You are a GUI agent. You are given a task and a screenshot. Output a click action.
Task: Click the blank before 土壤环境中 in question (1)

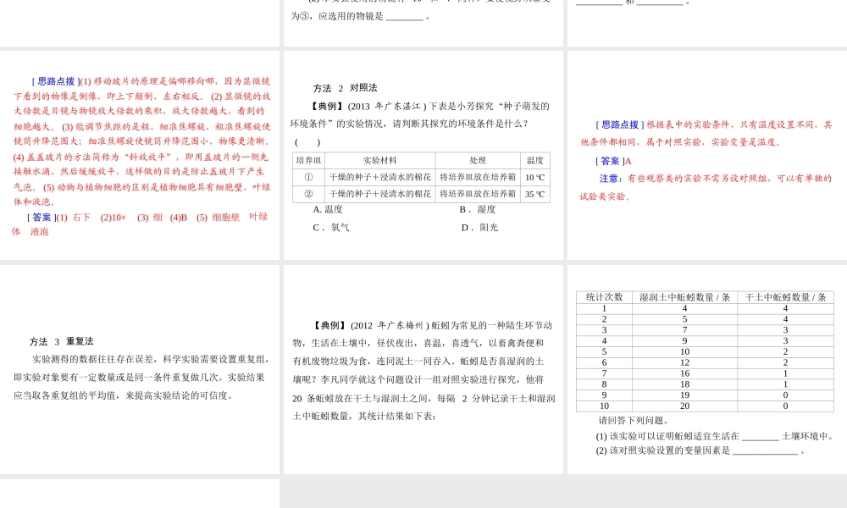[761, 437]
